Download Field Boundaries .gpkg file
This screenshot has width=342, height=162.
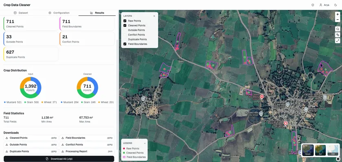87,138
